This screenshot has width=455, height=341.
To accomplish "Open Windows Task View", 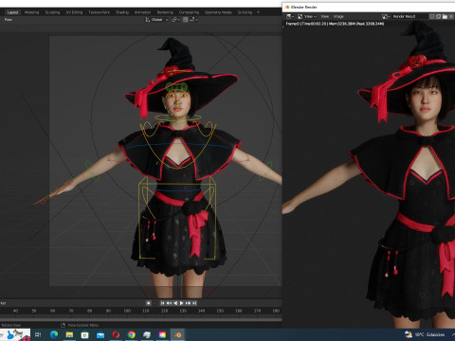I will tap(38, 334).
